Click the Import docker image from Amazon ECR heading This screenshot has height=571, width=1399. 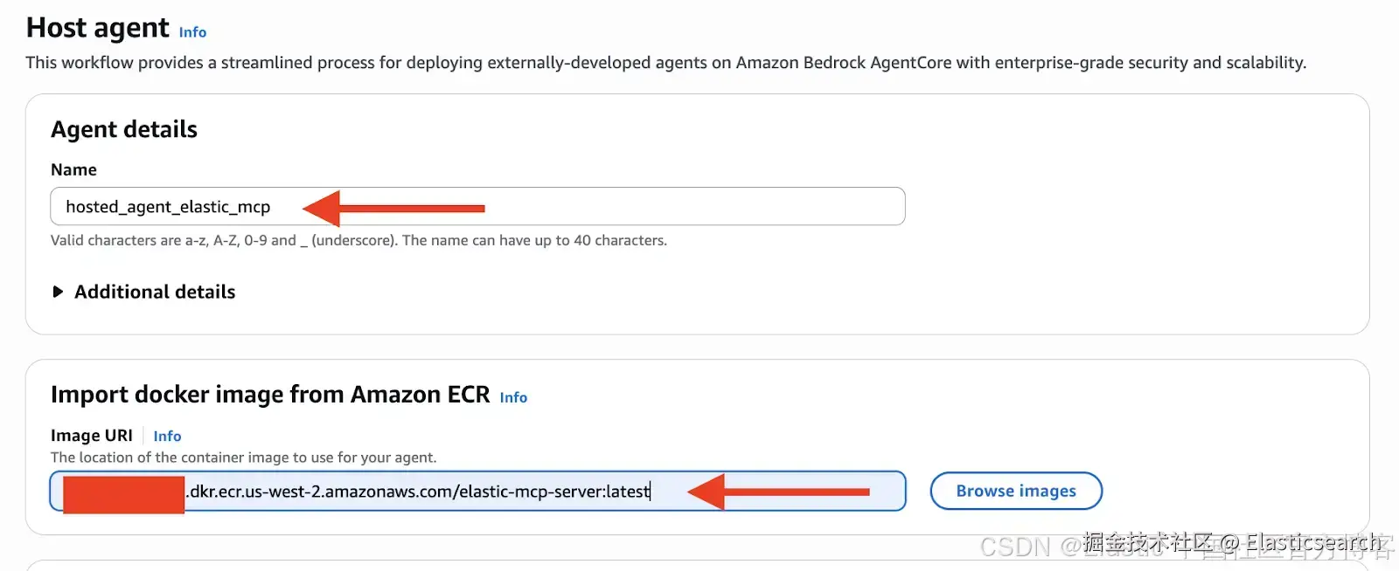(270, 395)
